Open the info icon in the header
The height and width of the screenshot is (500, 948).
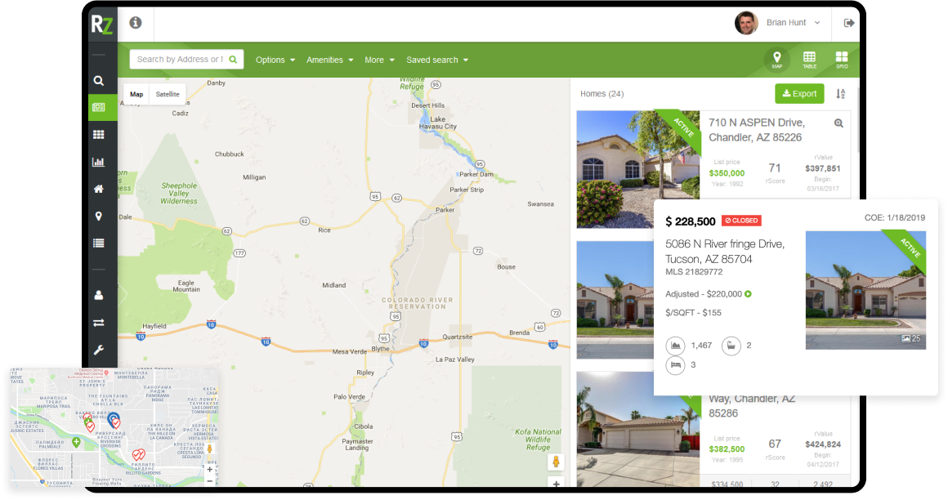136,22
